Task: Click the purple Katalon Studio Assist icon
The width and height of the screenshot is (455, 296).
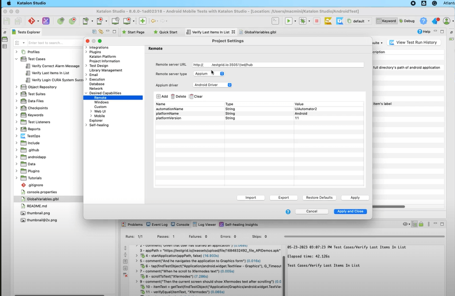Action: (46, 21)
